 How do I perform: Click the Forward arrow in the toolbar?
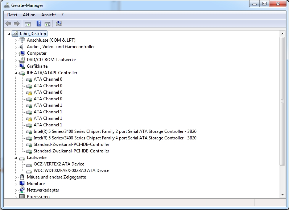pos(17,24)
